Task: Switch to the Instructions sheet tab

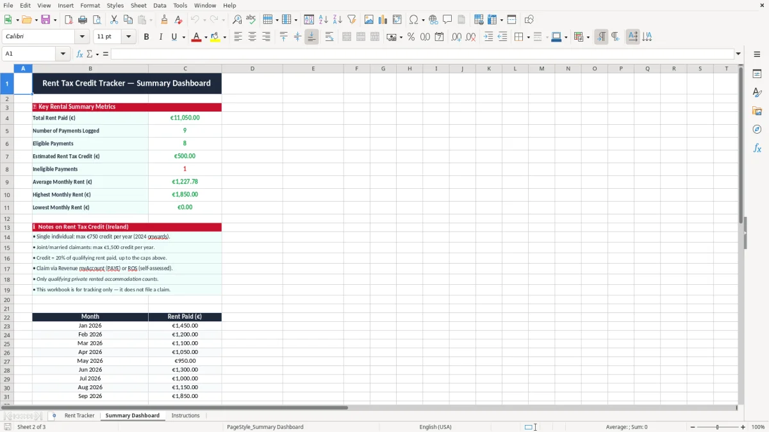Action: (186, 415)
